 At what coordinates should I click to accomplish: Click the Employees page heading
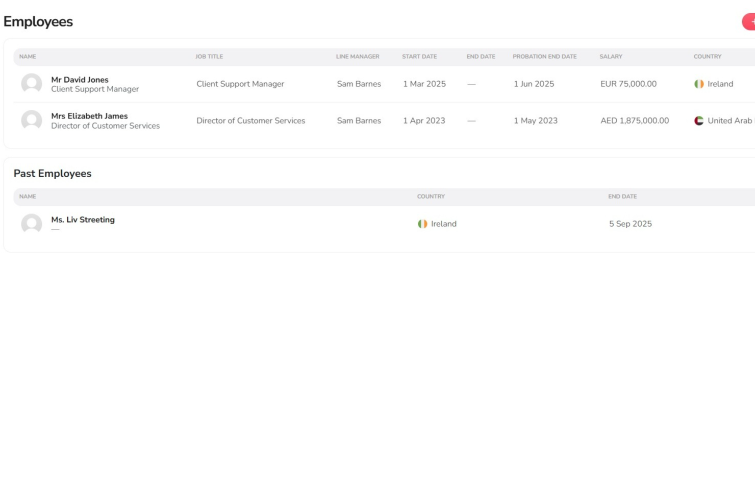[x=38, y=21]
